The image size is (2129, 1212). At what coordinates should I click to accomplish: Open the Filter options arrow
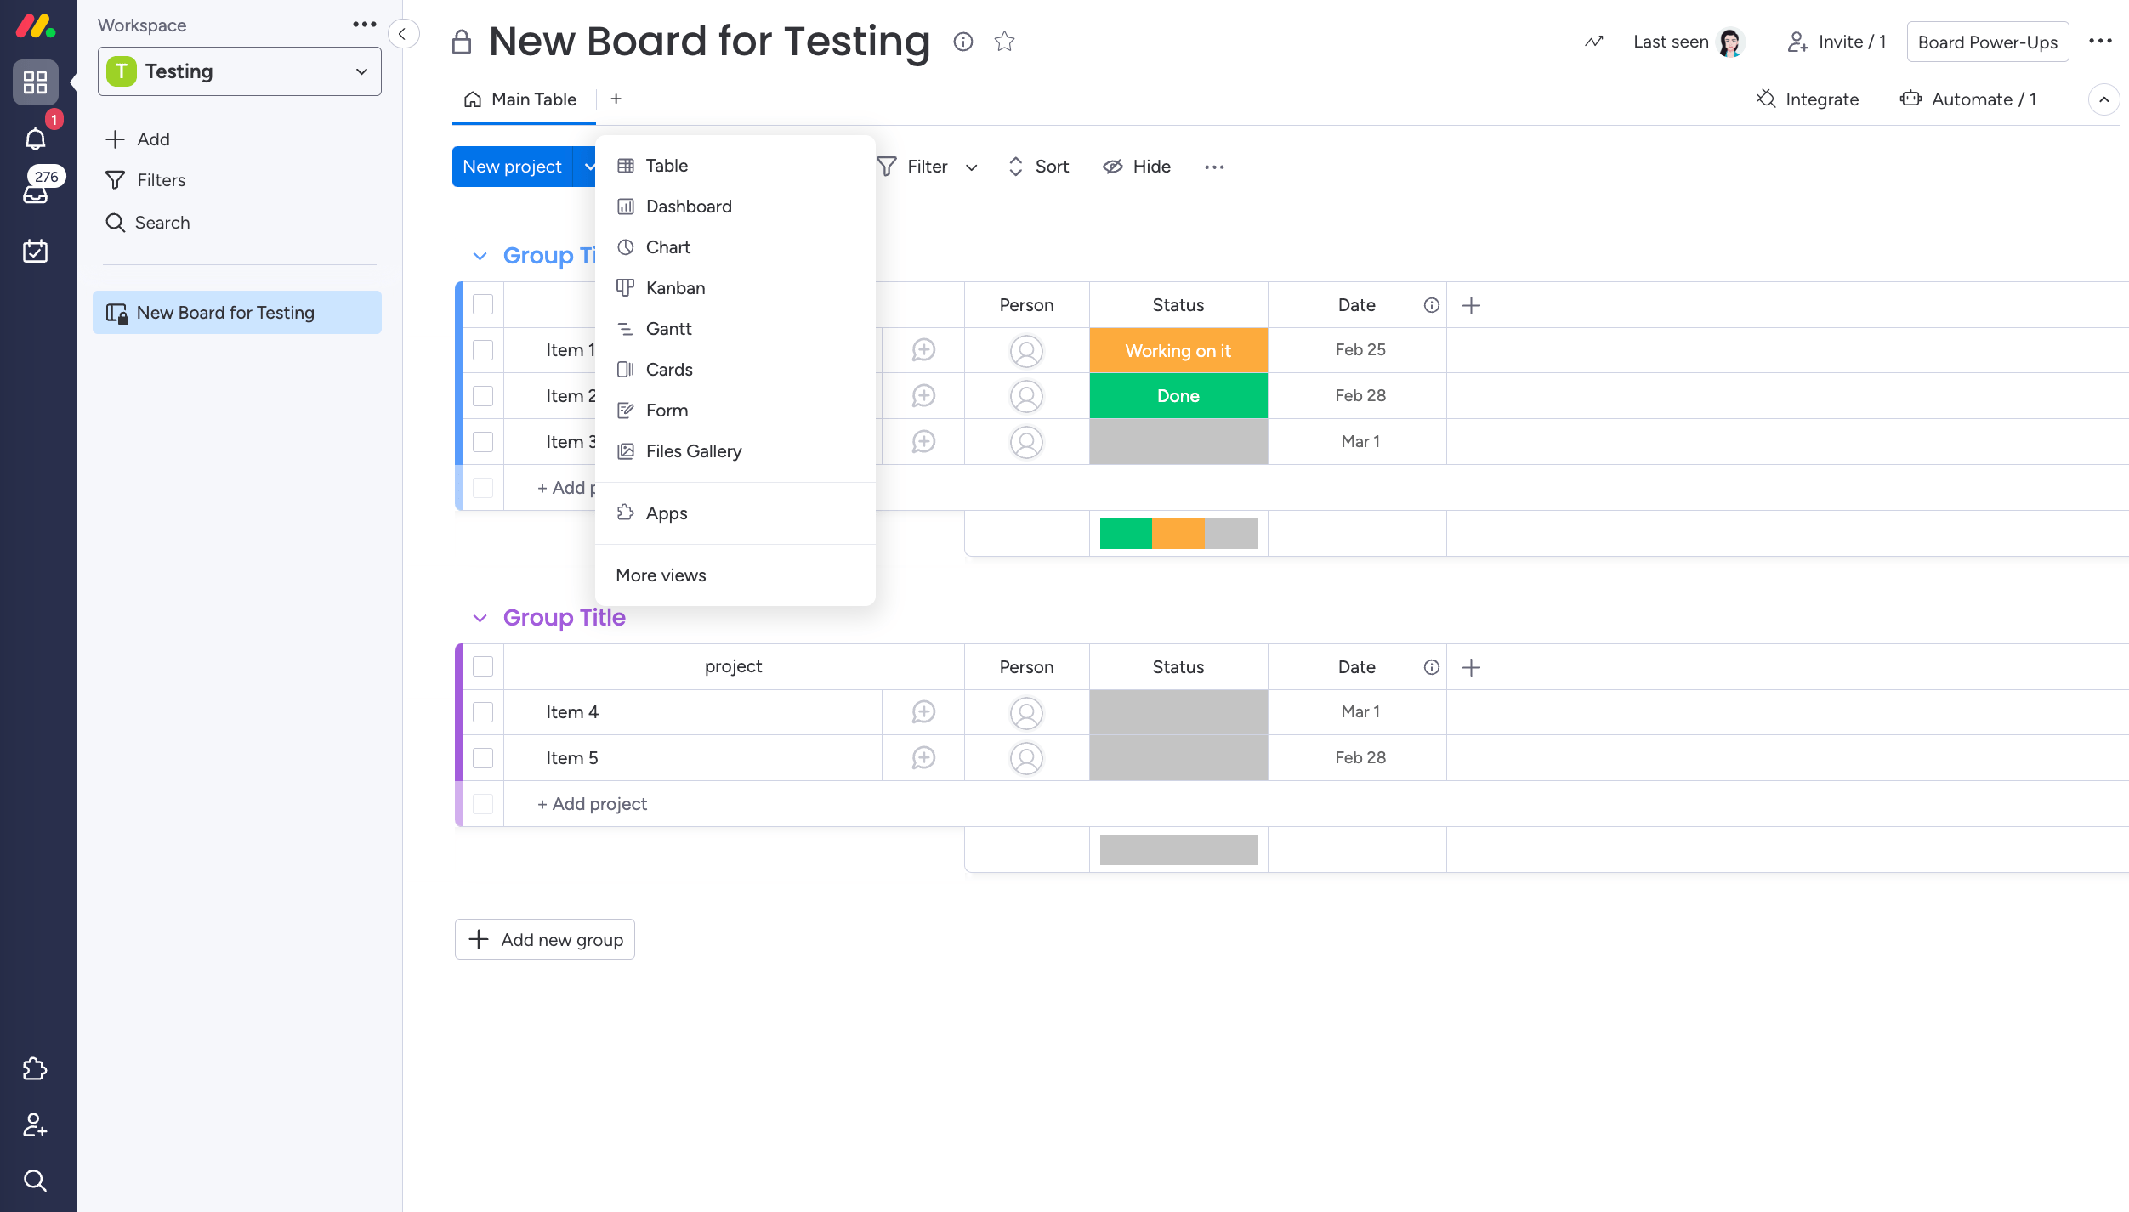tap(971, 167)
